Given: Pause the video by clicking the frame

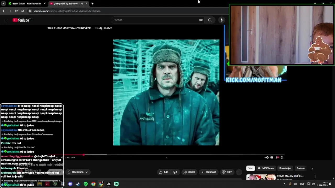Looking at the screenshot, I should click(166, 92).
